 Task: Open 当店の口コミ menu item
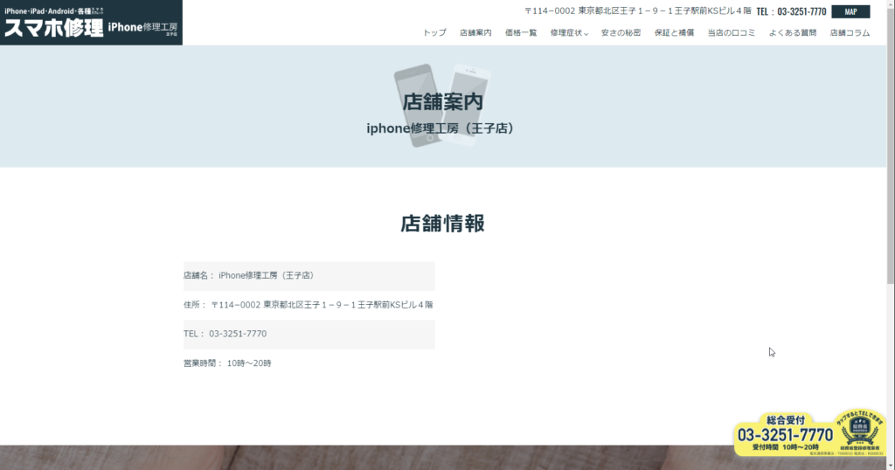(732, 33)
